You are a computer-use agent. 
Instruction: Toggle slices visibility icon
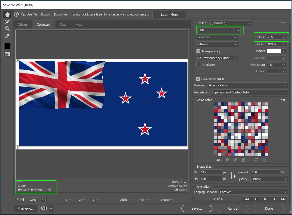(x=7, y=54)
